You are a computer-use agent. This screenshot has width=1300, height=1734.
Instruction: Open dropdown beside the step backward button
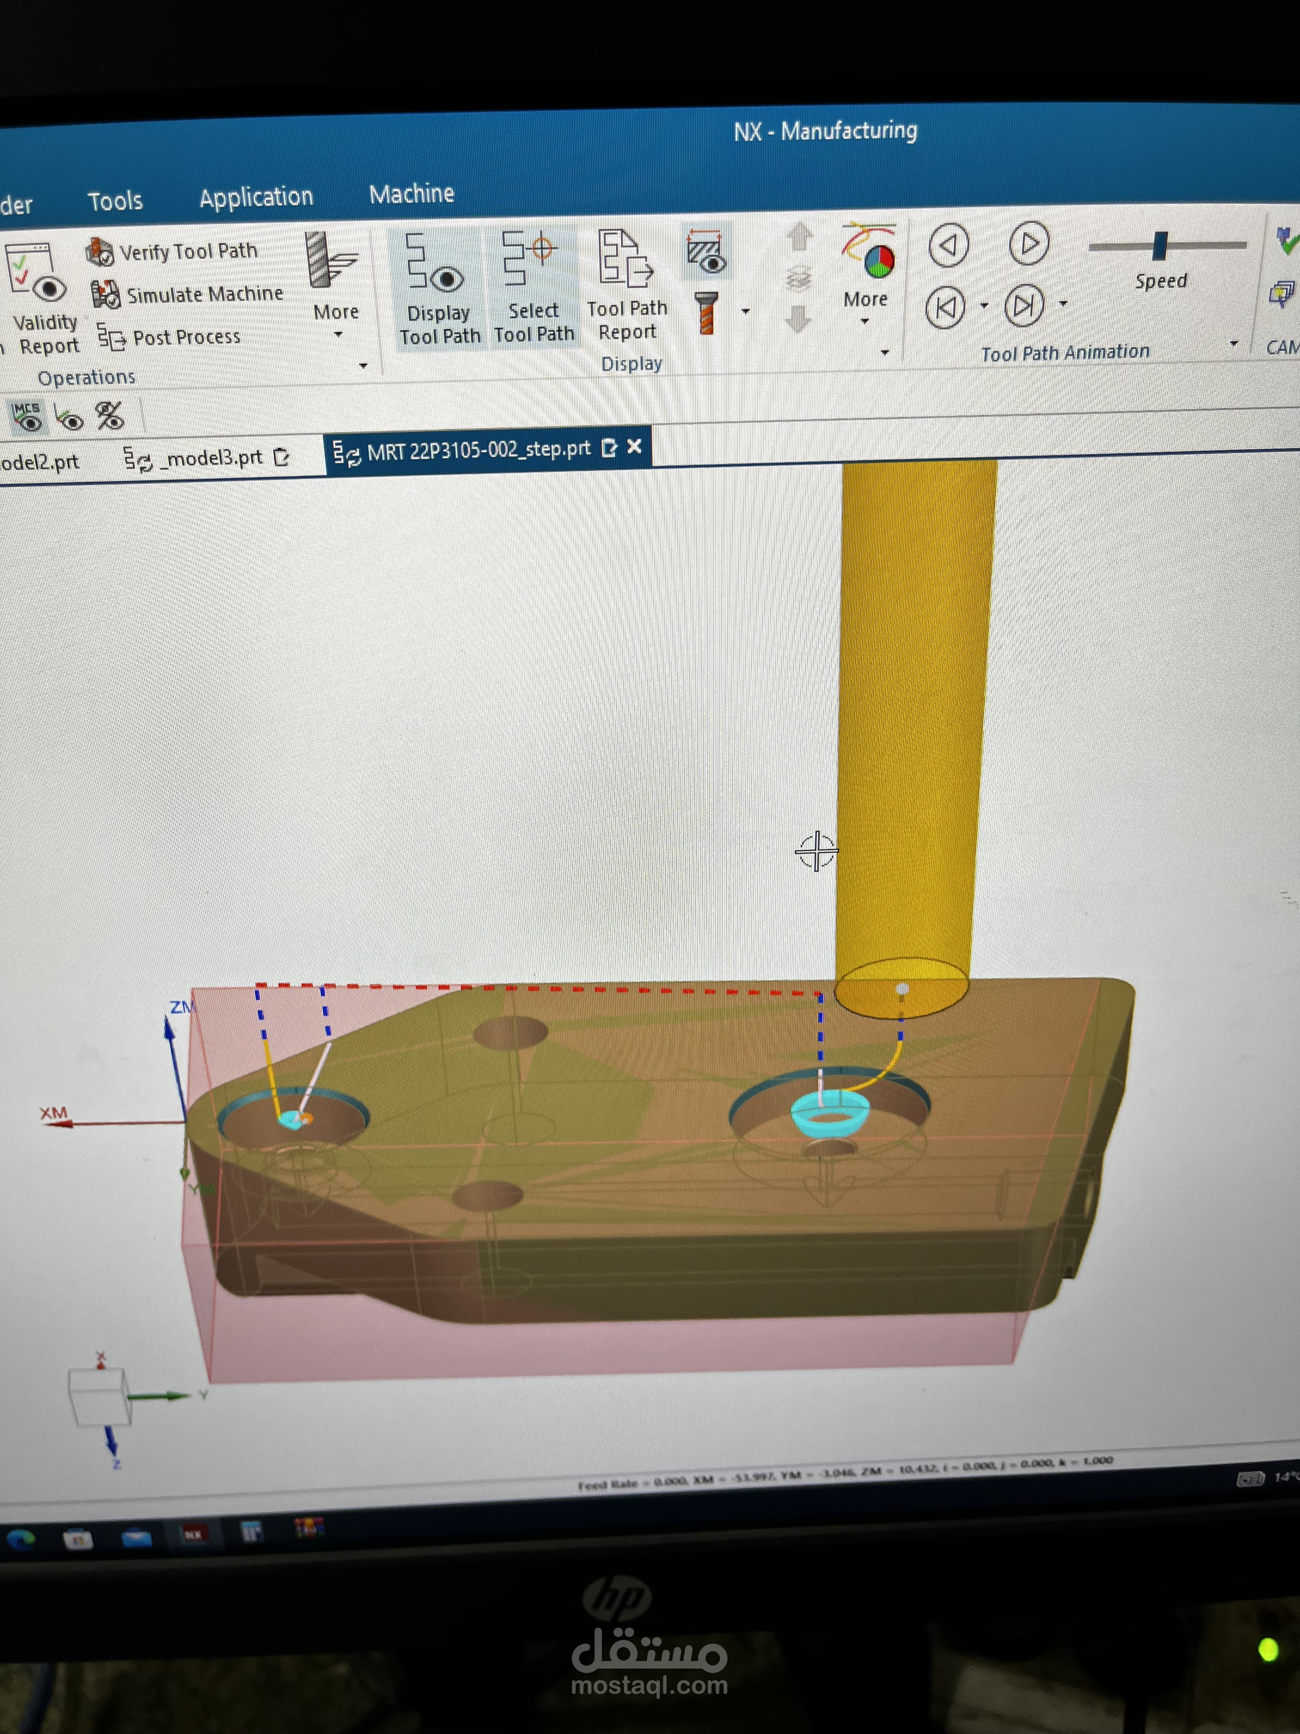click(x=984, y=306)
